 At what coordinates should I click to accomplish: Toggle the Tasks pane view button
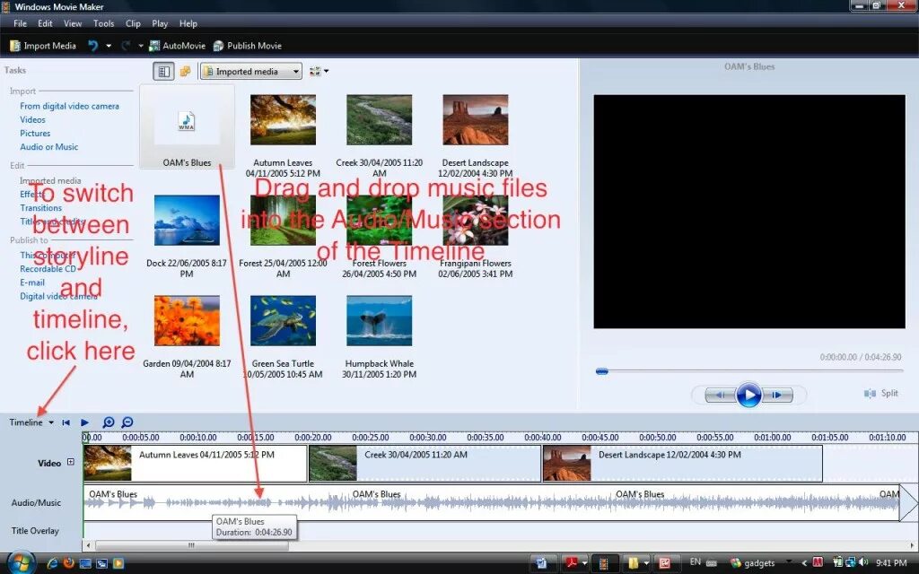point(164,72)
